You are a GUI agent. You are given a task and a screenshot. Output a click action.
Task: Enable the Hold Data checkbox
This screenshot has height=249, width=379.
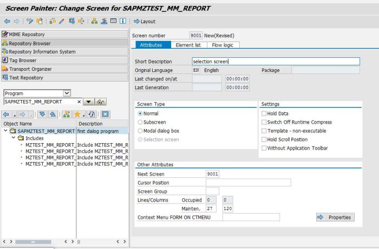pyautogui.click(x=264, y=113)
